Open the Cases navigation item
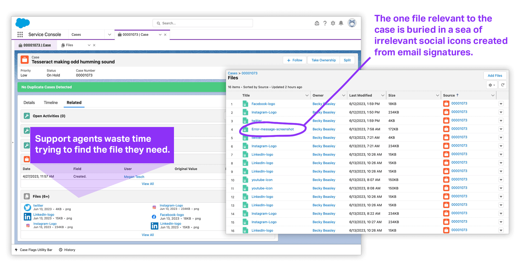The image size is (520, 266). [76, 35]
